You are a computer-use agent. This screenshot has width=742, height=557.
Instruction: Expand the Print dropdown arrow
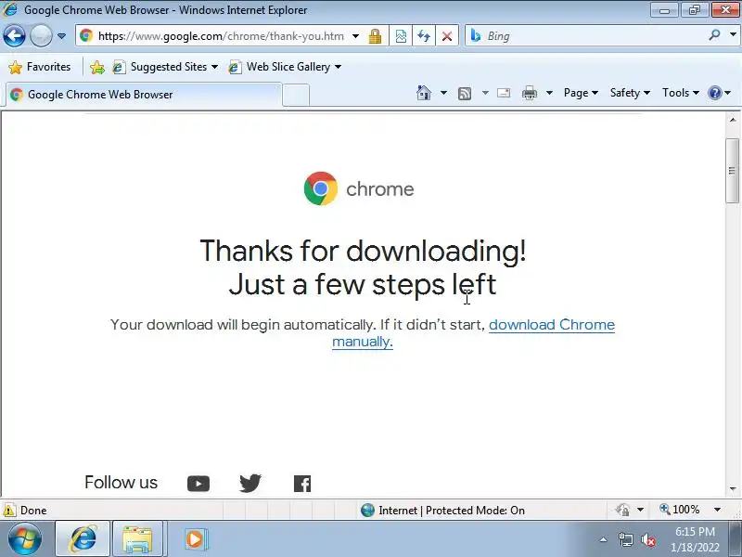tap(549, 93)
